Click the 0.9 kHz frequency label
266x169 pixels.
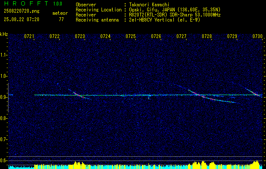3,97
